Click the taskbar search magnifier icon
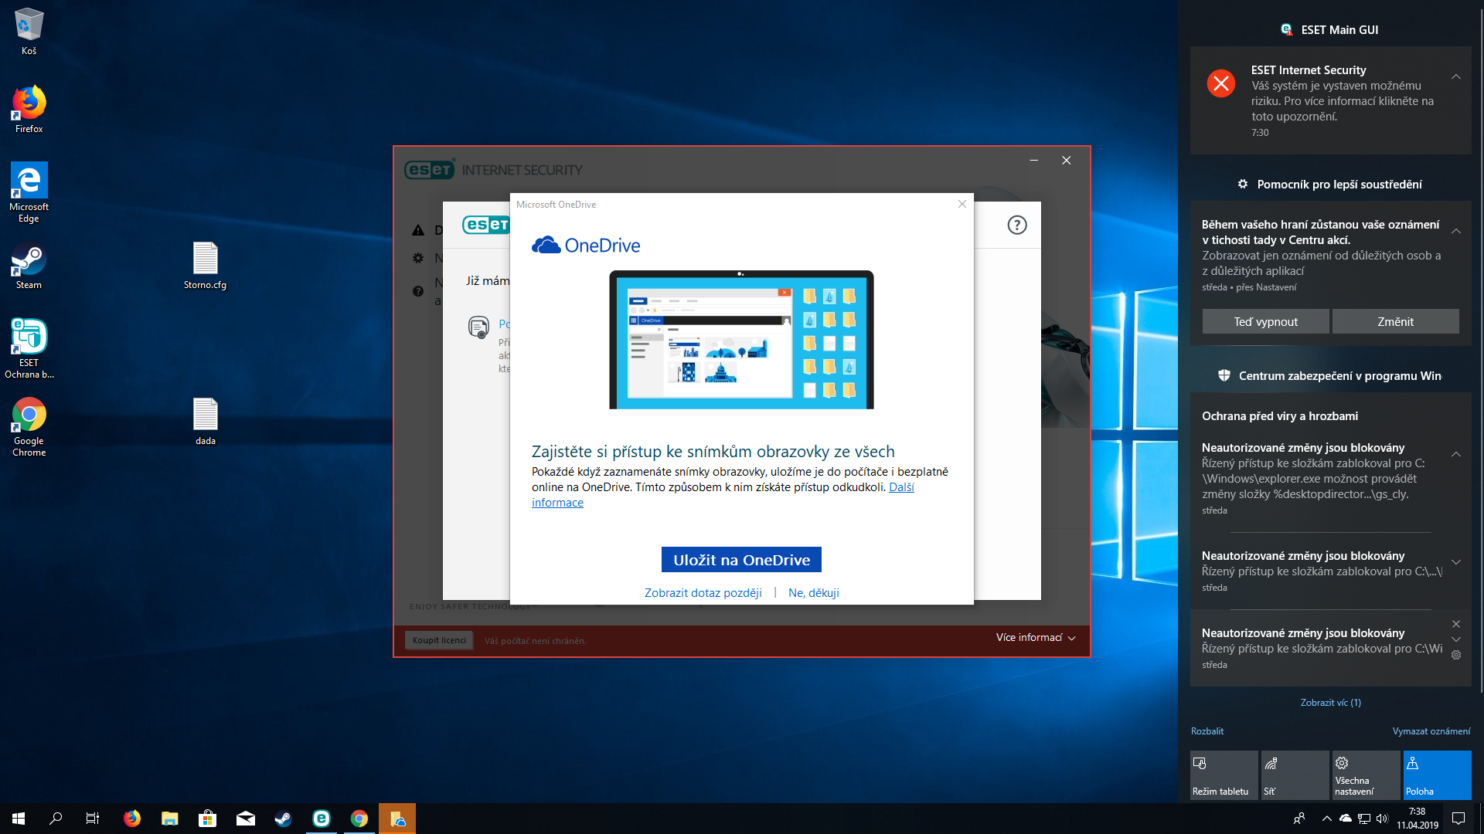The height and width of the screenshot is (834, 1484). 56,819
